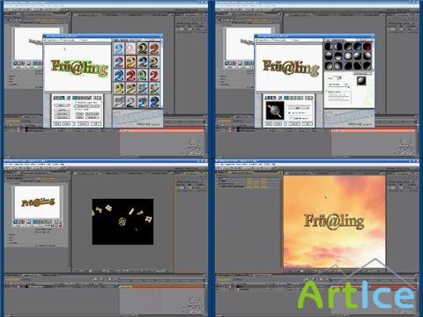Apply the green "2" style preset
Image resolution: width=423 pixels, height=317 pixels.
click(x=143, y=76)
